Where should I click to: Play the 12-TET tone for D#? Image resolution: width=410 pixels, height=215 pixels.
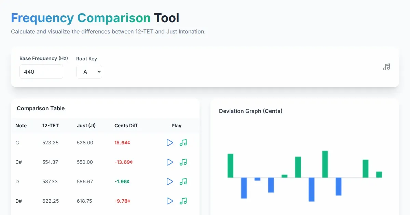coord(169,201)
